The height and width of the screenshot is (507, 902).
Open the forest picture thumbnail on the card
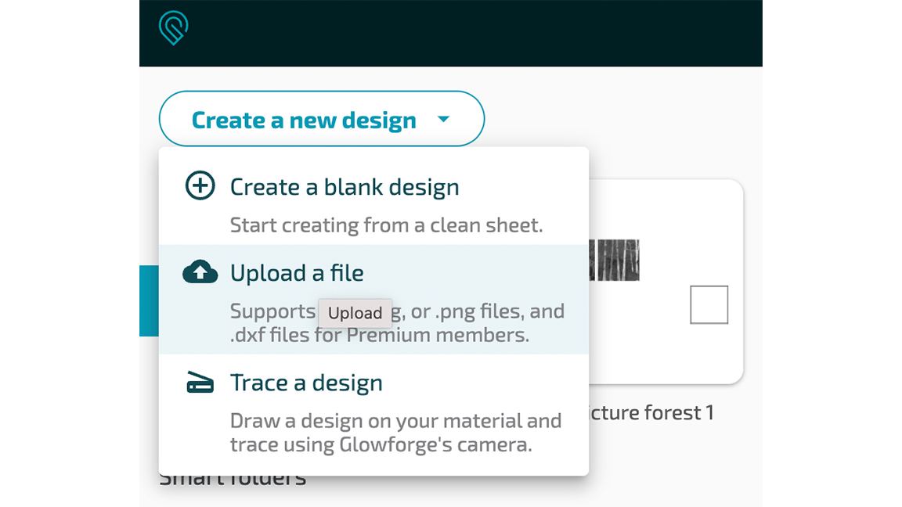614,261
